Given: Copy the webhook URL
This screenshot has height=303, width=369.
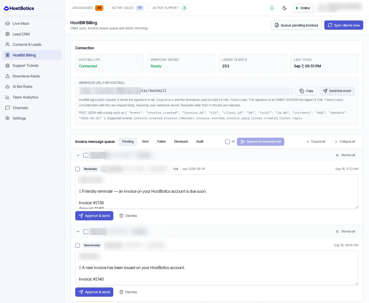Looking at the screenshot, I should tap(306, 91).
